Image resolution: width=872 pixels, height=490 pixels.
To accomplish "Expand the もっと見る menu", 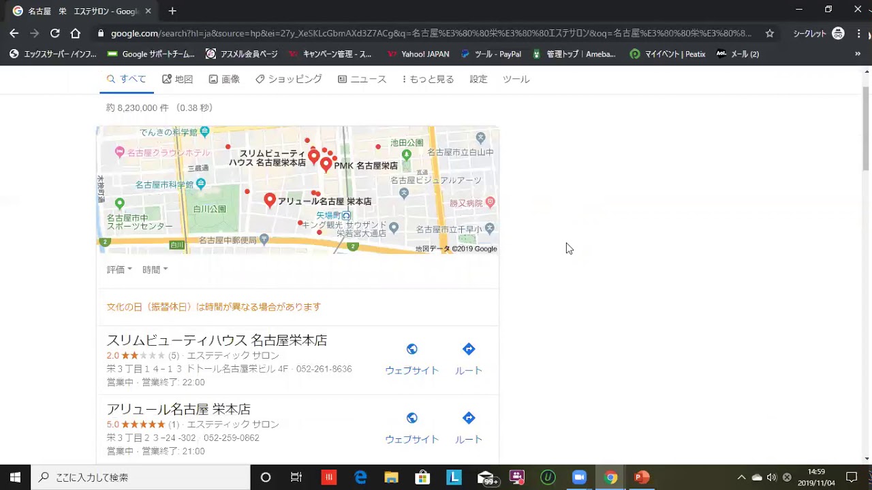I will coord(428,79).
